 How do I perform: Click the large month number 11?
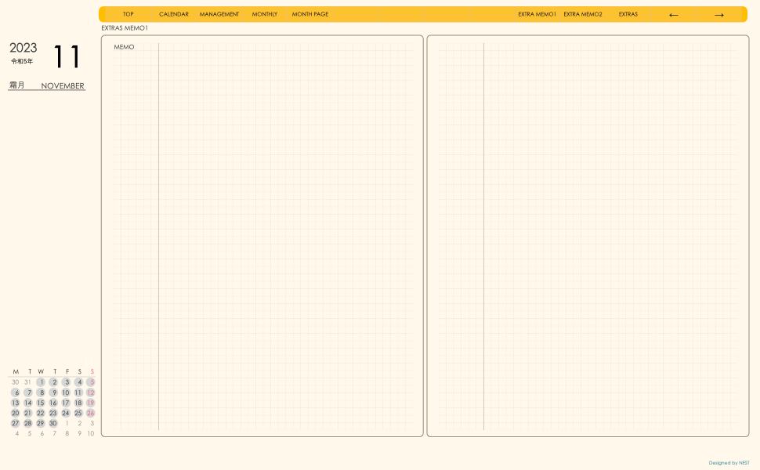(67, 56)
